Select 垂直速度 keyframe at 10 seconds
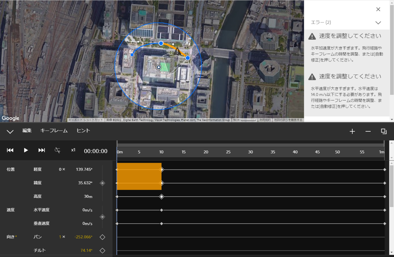 pyautogui.click(x=161, y=224)
